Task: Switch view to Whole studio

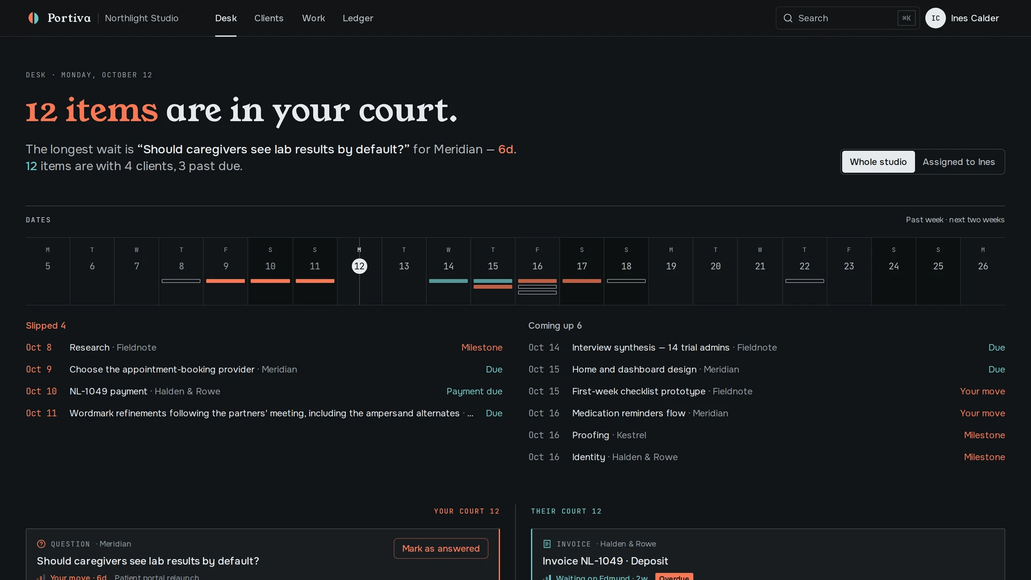Action: (x=878, y=162)
